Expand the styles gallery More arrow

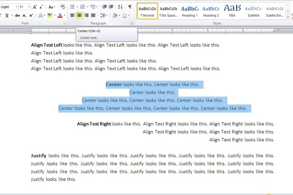pos(288,17)
